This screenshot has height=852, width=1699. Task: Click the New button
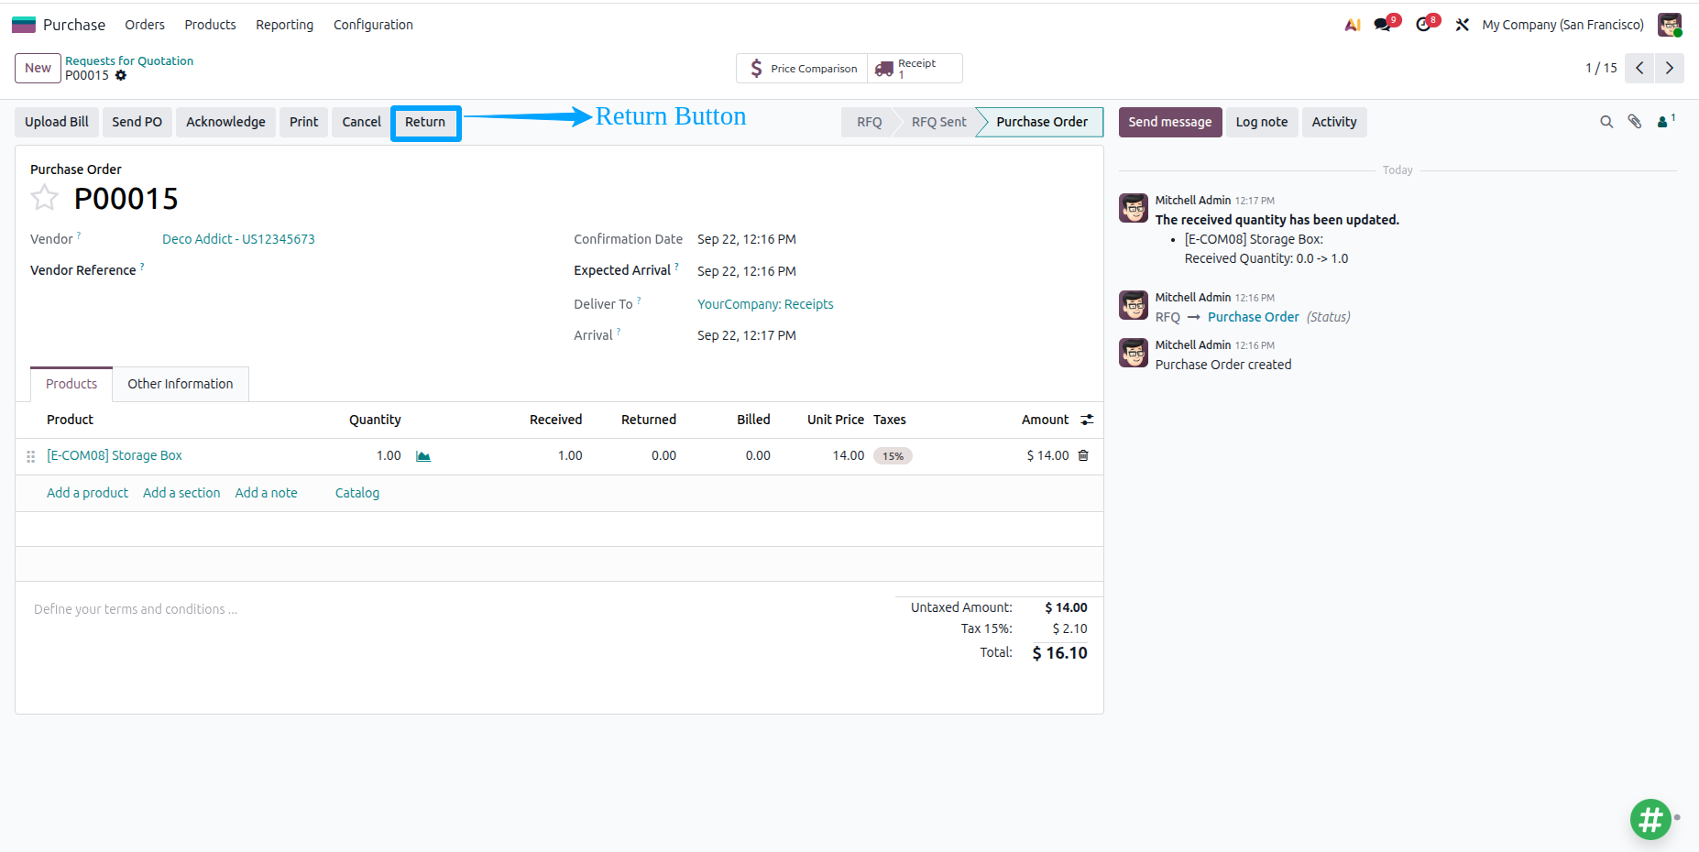38,68
